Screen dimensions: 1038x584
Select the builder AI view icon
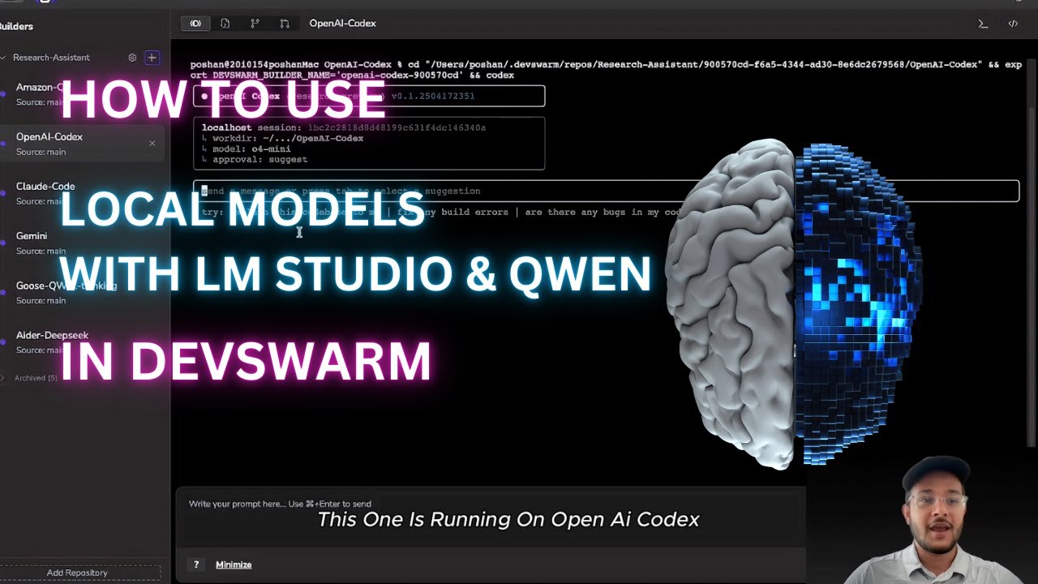(195, 24)
